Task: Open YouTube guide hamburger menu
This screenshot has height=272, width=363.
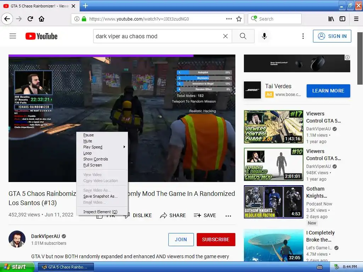Action: click(13, 36)
